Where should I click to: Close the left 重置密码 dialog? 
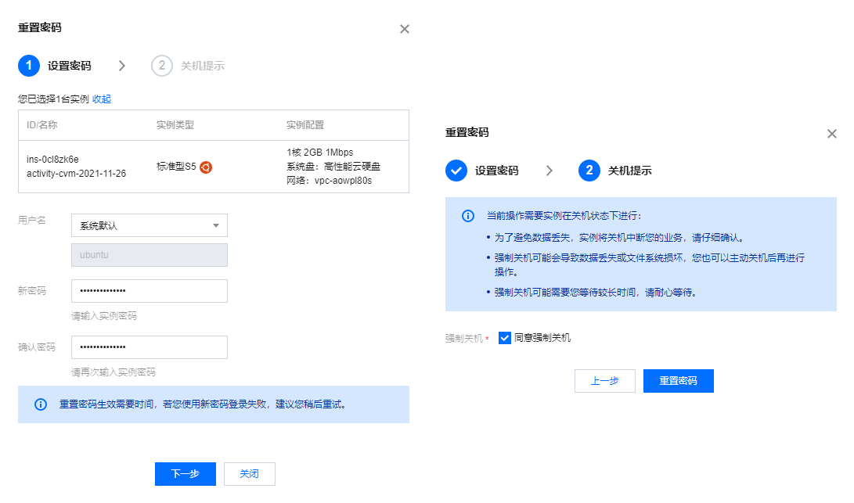point(405,29)
